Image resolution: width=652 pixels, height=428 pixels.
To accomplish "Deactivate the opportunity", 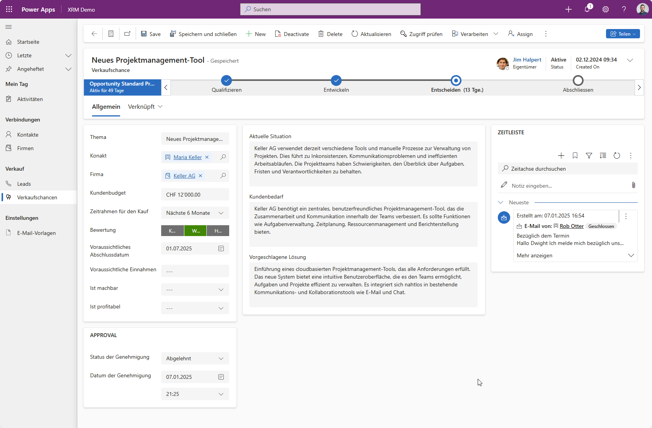I will (292, 34).
